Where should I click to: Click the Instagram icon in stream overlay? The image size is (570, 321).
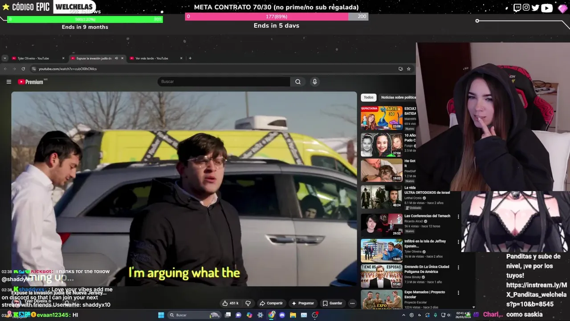pos(526,8)
